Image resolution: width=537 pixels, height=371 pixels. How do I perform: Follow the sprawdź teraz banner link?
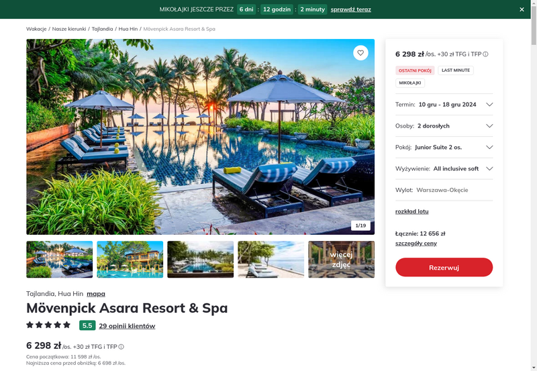[x=350, y=9]
